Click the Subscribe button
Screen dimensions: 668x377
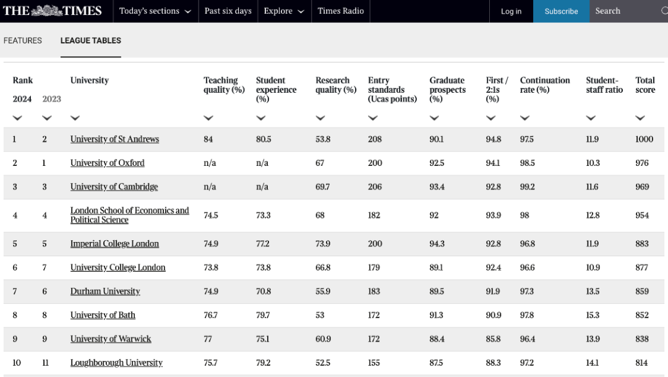pyautogui.click(x=561, y=11)
